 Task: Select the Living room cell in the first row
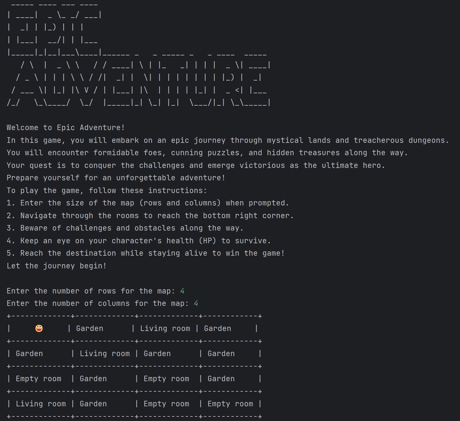click(165, 328)
